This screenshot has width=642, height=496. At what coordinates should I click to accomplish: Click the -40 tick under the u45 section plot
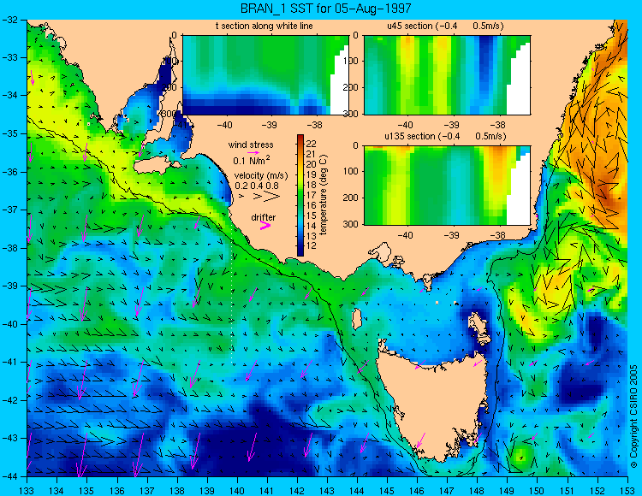[x=405, y=125]
